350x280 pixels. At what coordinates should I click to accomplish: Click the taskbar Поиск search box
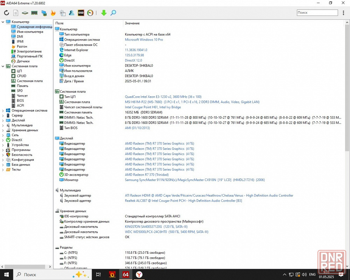[x=52, y=274]
